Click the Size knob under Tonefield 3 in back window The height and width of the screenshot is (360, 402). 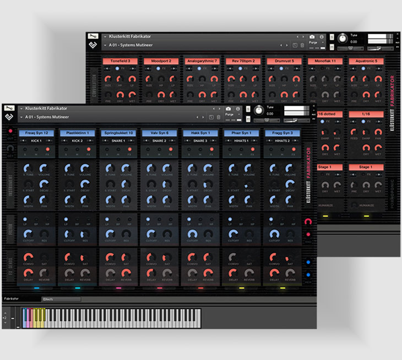pos(108,79)
